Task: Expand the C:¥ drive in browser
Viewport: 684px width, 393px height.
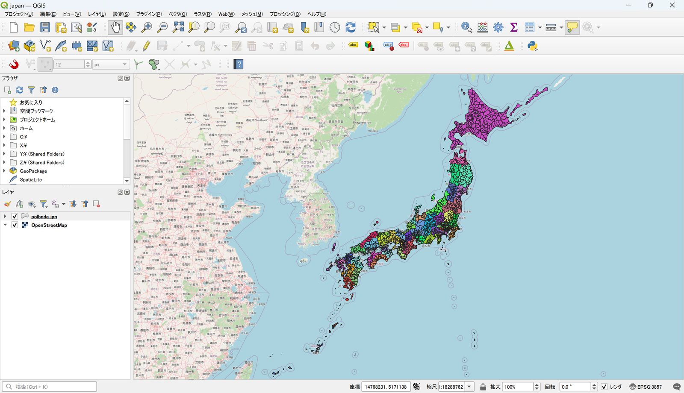Action: pos(4,137)
